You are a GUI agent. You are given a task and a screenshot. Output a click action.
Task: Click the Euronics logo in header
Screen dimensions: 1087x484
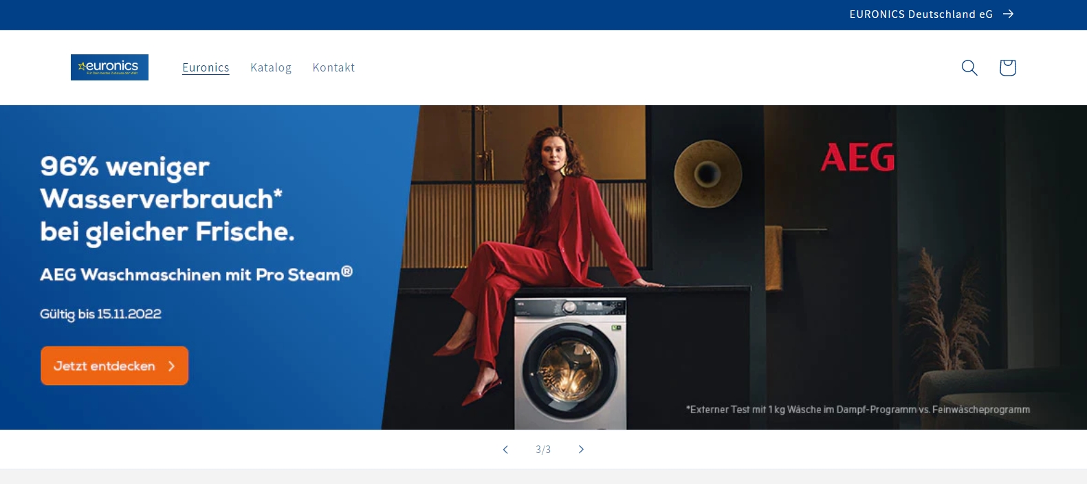pyautogui.click(x=109, y=67)
